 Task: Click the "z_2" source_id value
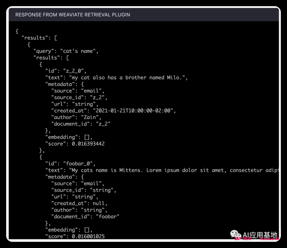point(98,98)
